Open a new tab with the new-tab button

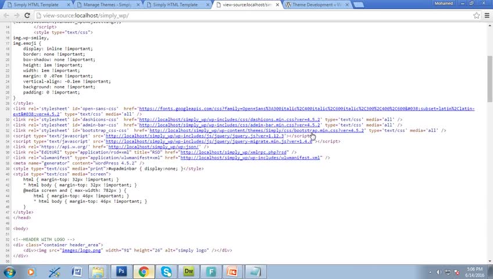coord(359,5)
